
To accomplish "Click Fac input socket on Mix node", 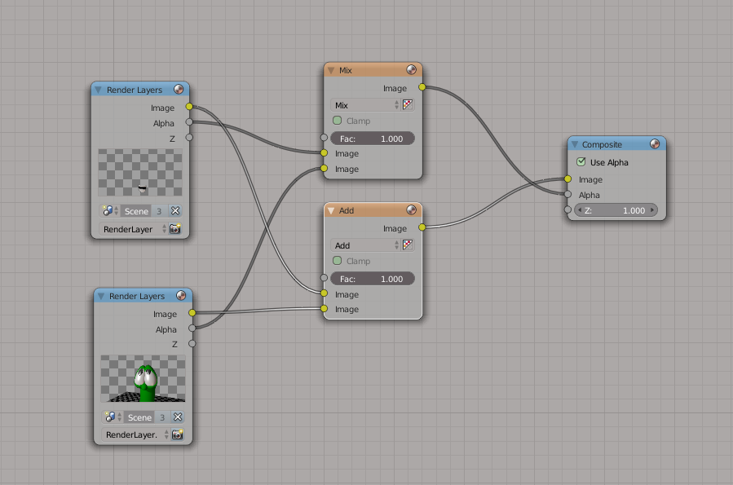I will click(324, 138).
